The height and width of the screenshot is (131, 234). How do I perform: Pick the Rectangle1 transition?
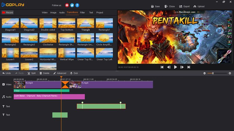104,24
